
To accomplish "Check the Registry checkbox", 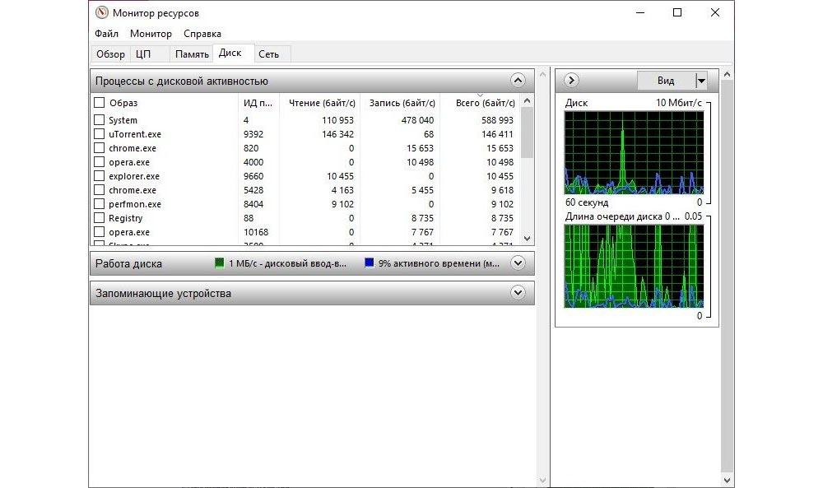I will (x=100, y=218).
